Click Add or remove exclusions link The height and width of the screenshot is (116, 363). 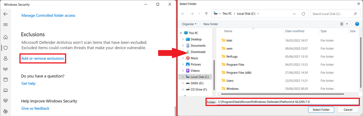pos(43,58)
